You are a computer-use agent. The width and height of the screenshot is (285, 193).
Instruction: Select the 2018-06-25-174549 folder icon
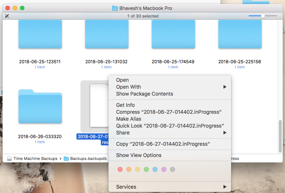pos(173,34)
